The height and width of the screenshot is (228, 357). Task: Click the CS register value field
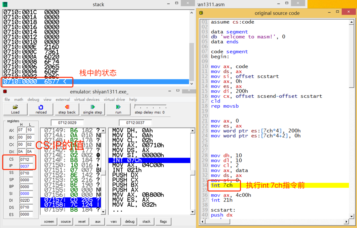pos(26,159)
